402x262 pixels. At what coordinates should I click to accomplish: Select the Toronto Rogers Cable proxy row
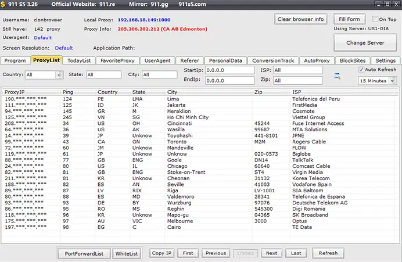(200, 142)
